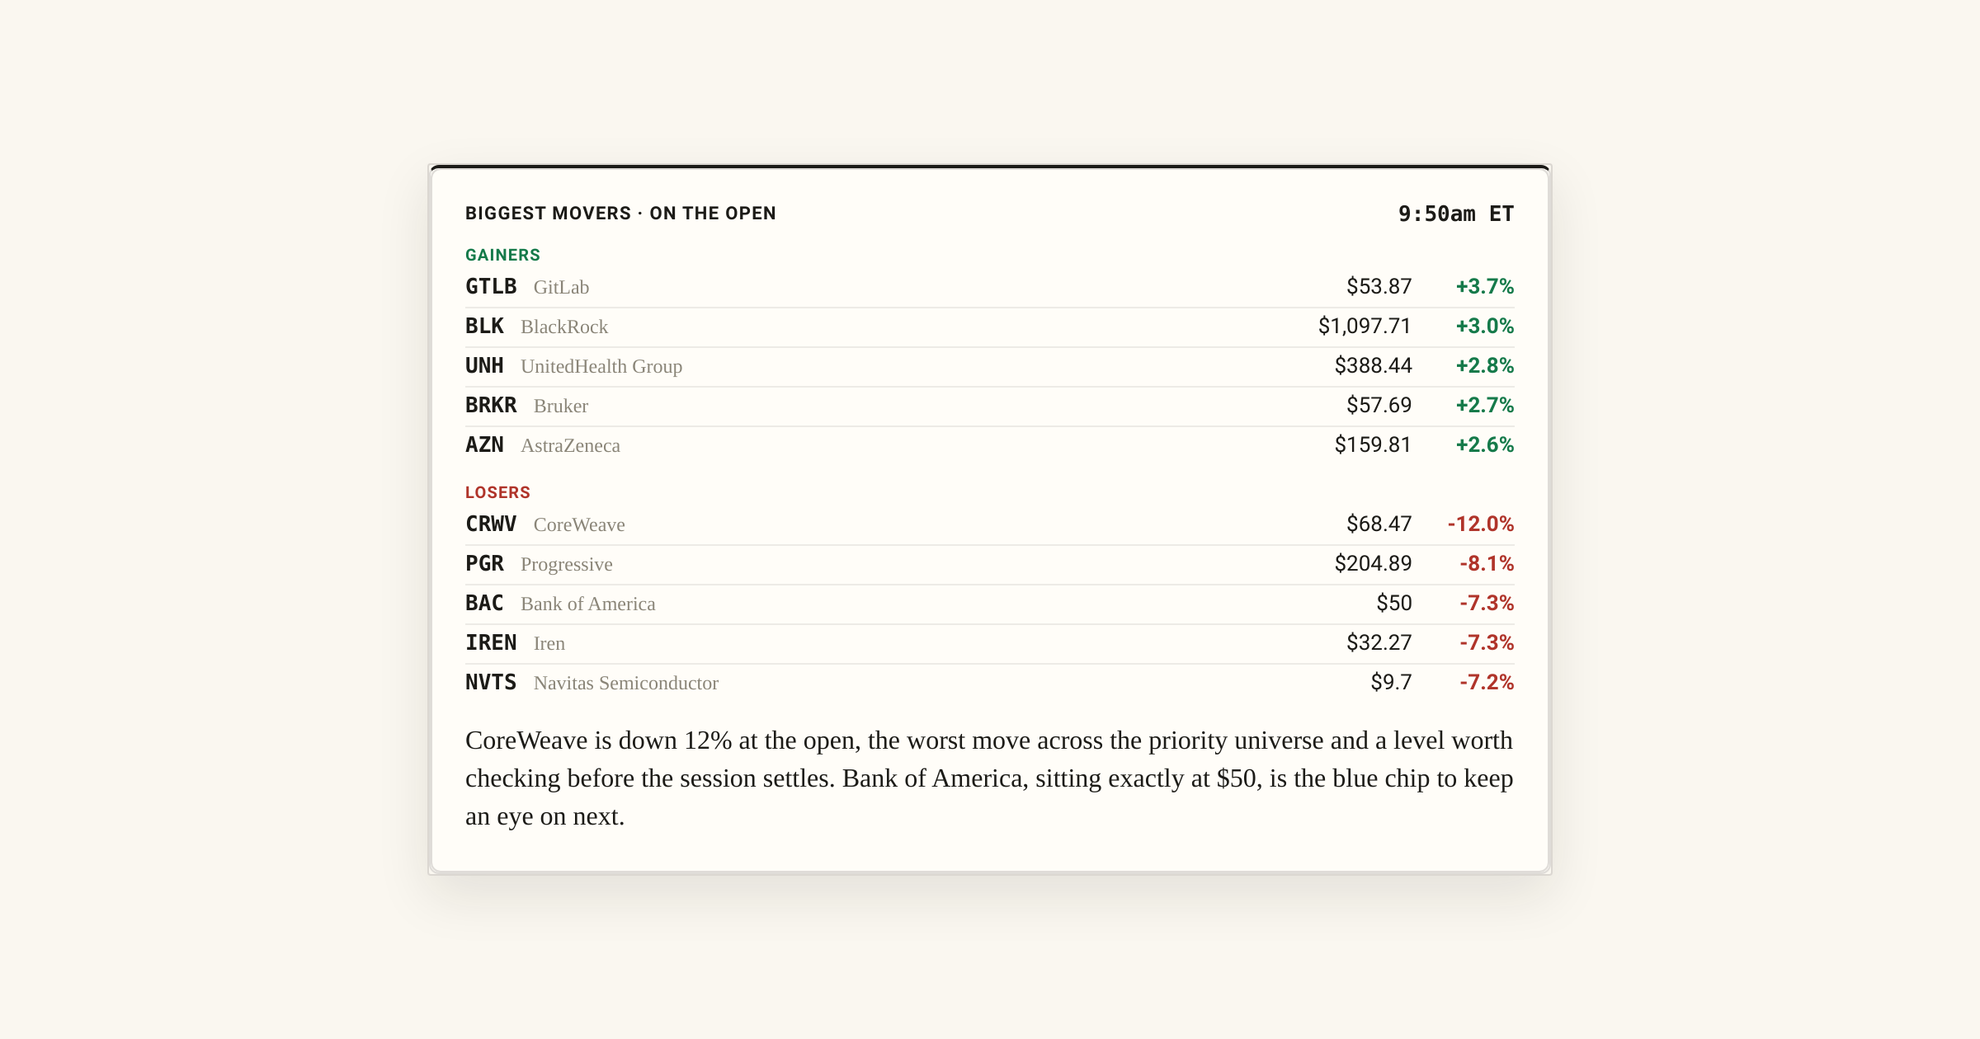Click the BLK ticker symbol

(484, 326)
